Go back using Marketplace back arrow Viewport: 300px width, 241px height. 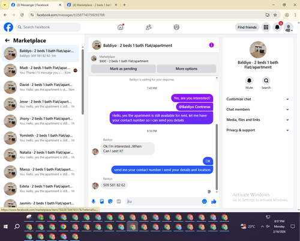click(x=7, y=40)
